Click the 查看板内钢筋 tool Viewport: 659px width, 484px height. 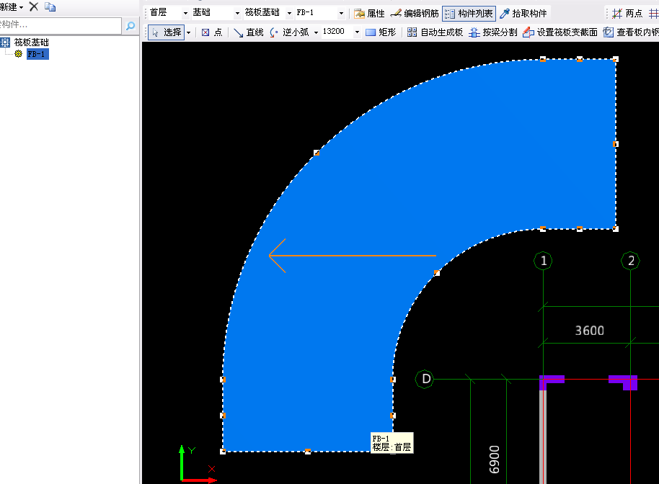point(630,32)
